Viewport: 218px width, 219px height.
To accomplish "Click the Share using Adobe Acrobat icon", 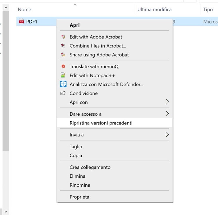I will point(63,55).
